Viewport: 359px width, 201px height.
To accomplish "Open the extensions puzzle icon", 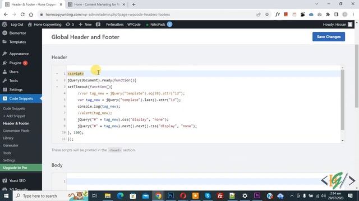I will (x=328, y=15).
